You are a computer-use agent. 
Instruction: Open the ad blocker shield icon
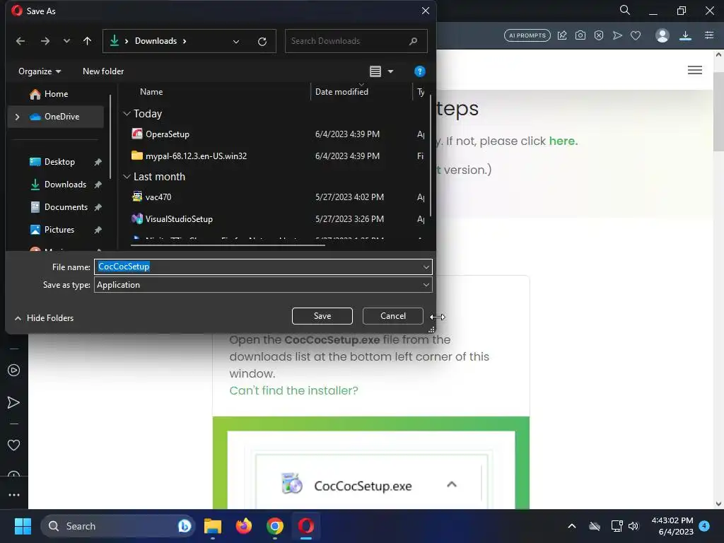coord(599,35)
